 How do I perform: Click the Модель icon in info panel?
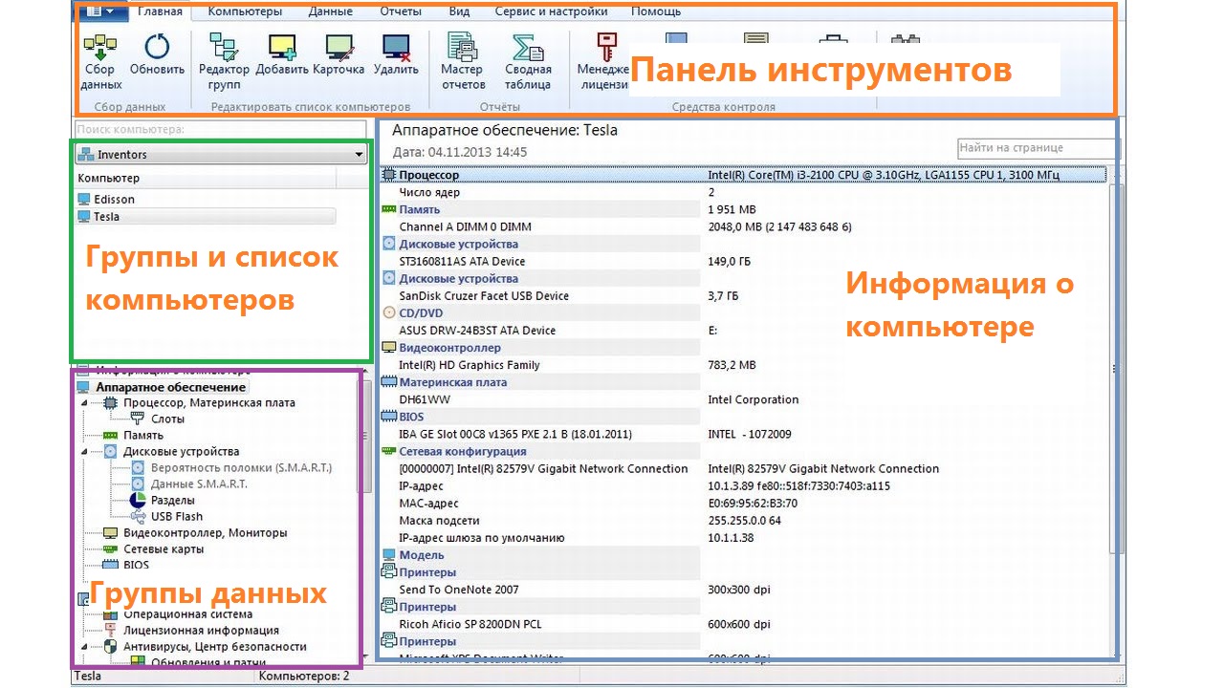(388, 555)
